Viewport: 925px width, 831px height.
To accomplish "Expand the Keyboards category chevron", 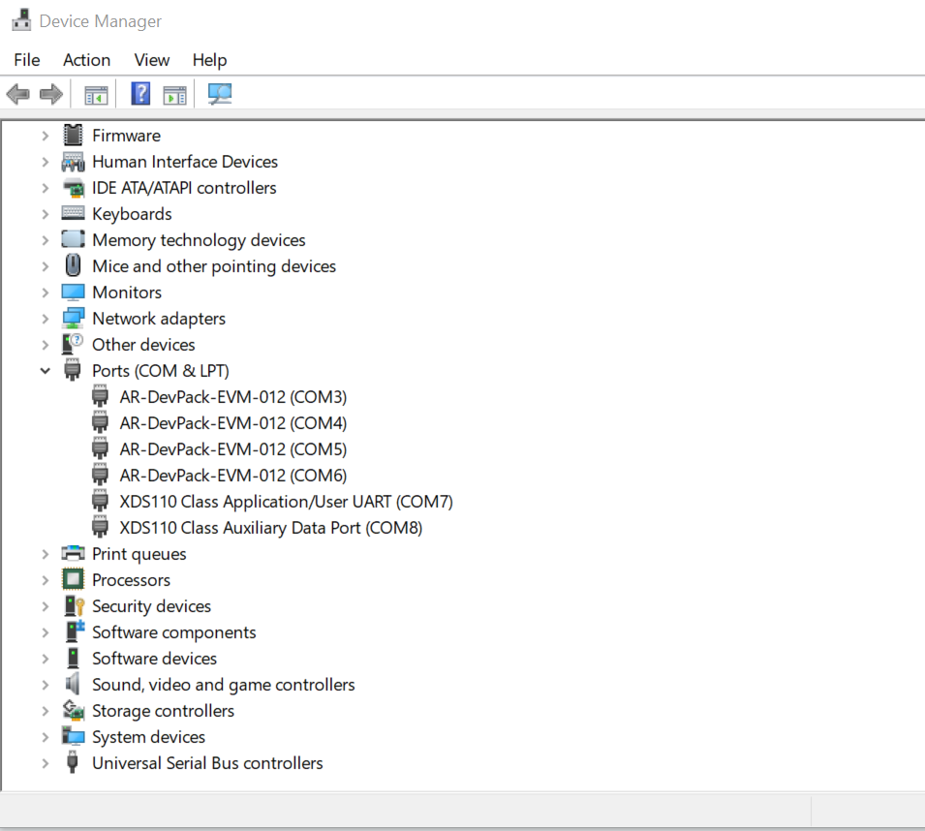I will (46, 214).
